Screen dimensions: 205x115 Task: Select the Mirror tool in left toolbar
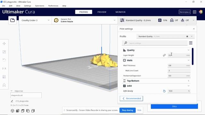[4, 68]
